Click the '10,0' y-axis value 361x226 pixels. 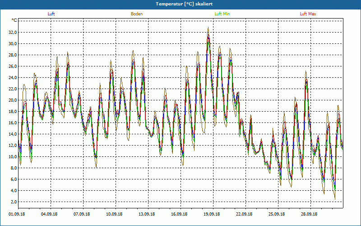13,156
